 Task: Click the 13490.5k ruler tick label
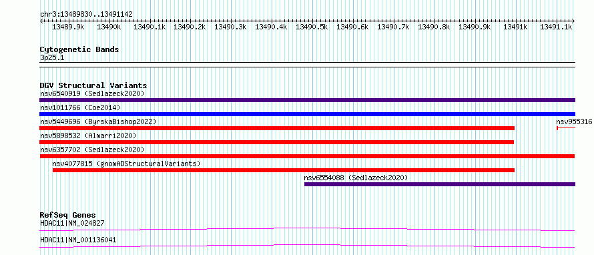pos(312,27)
